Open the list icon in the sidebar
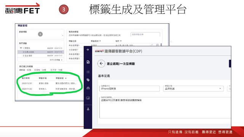The width and height of the screenshot is (244, 137). [x=88, y=72]
